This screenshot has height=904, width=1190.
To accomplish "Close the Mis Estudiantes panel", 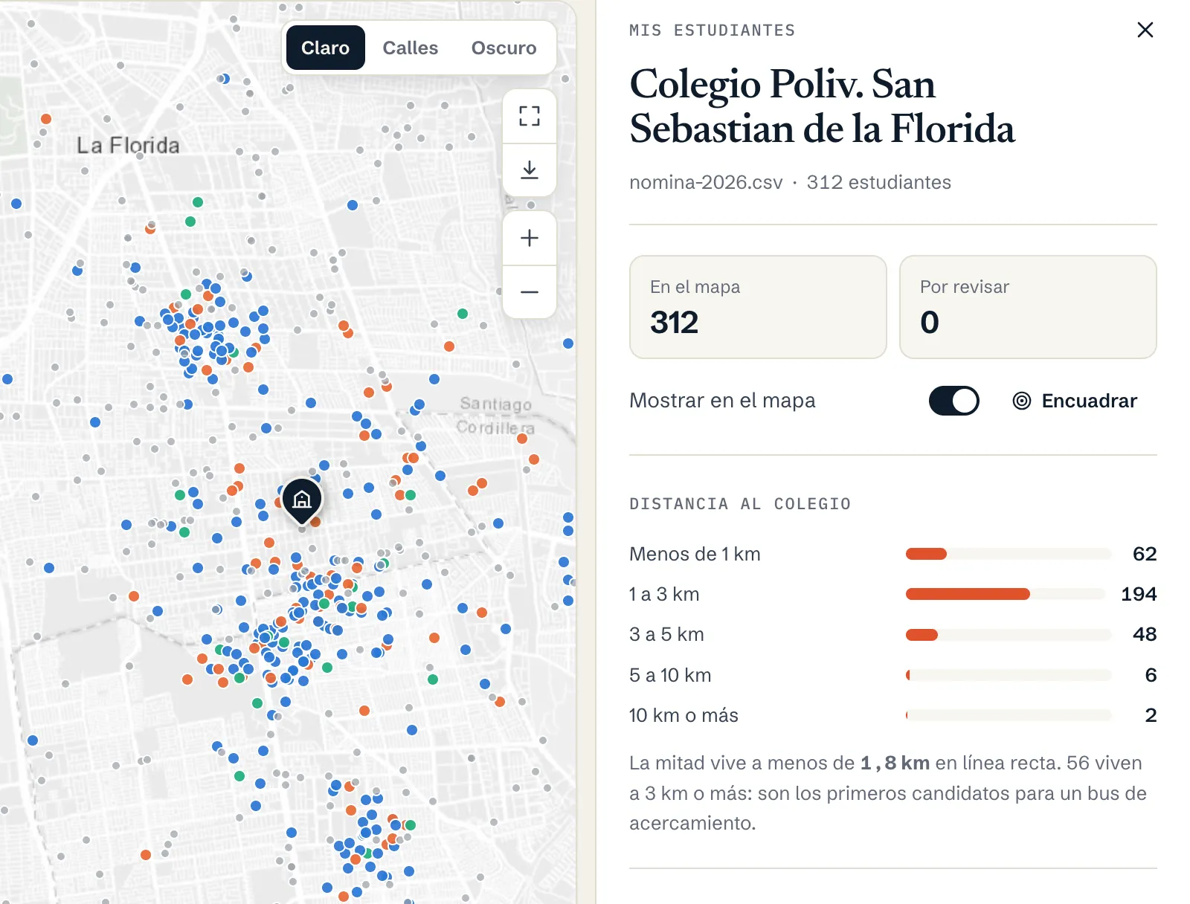I will click(1145, 30).
